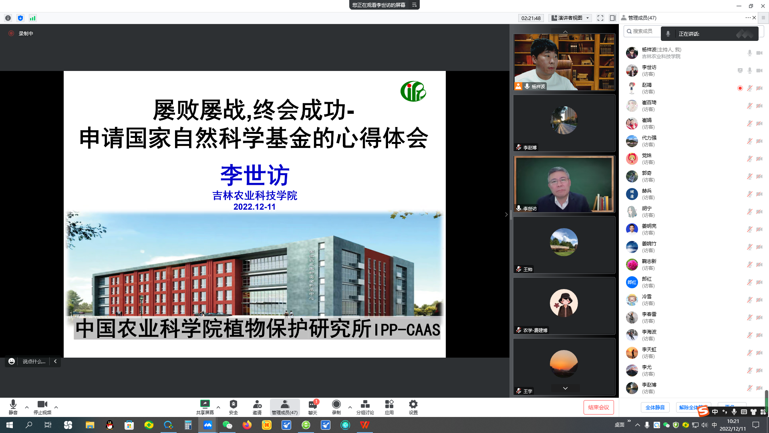
Task: Click the Share Screen (共享屏幕) icon
Action: coord(205,404)
